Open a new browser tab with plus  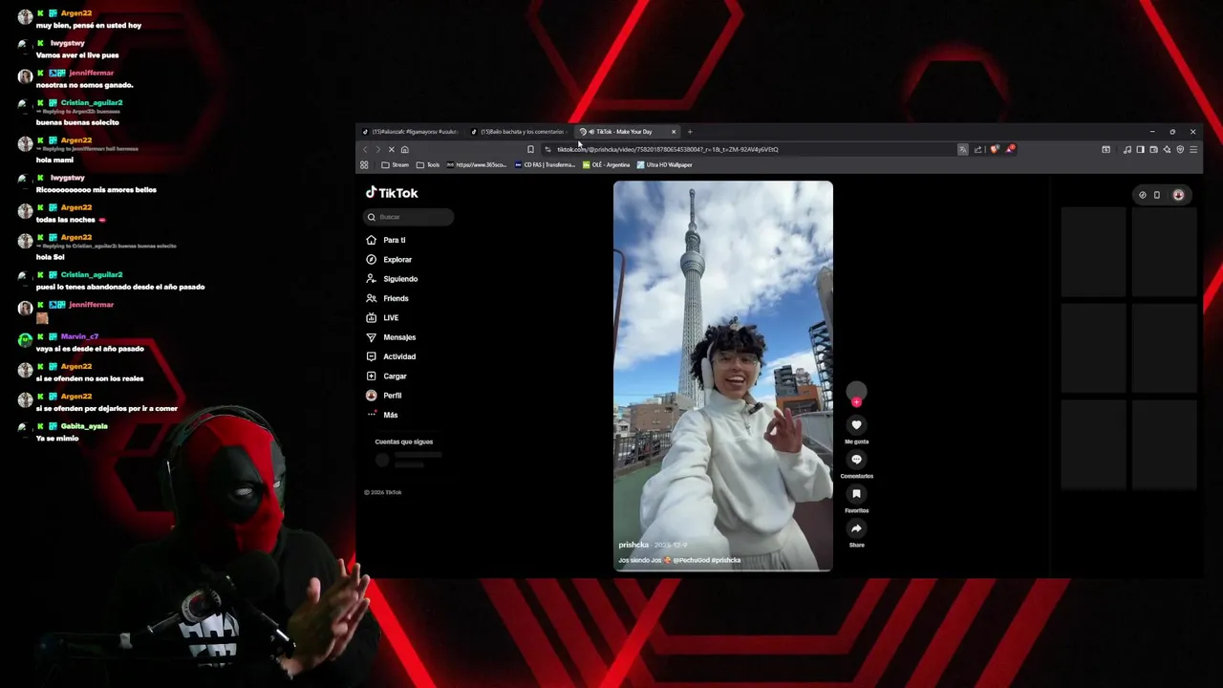click(x=690, y=132)
